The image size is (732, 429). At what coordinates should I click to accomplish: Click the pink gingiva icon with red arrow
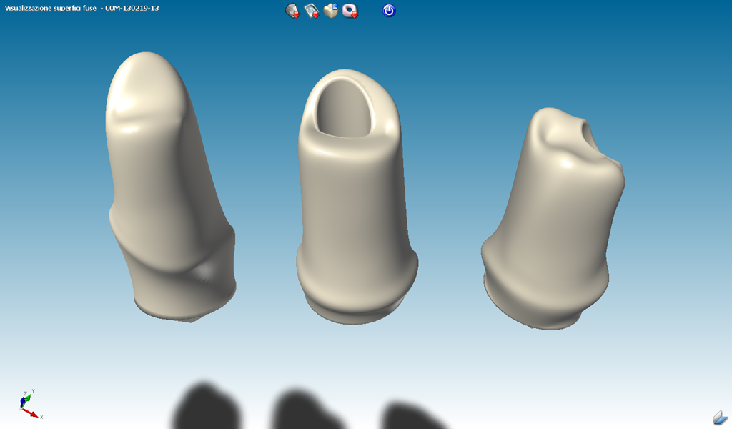[x=350, y=11]
